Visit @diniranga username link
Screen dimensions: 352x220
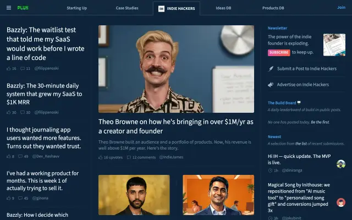pyautogui.click(x=292, y=170)
